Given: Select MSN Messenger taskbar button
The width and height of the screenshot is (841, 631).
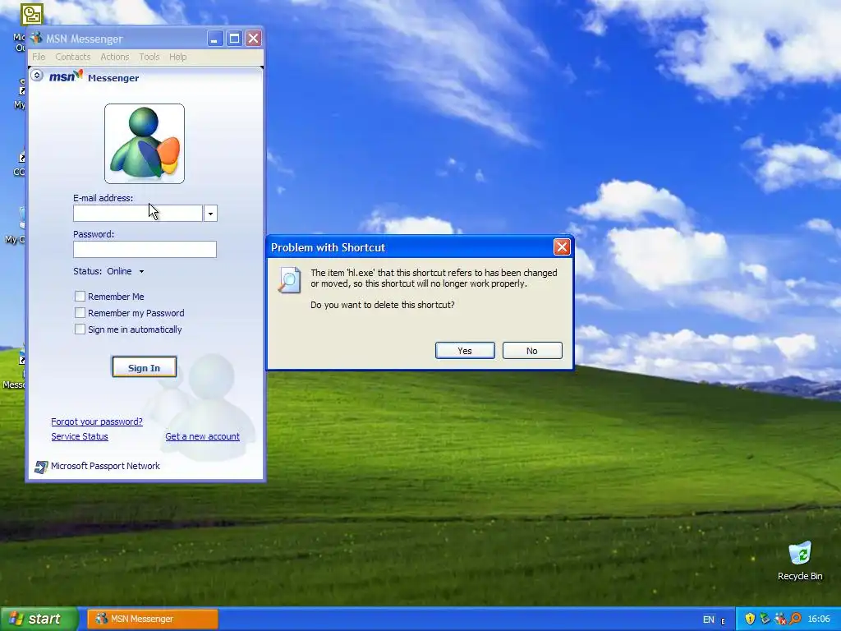Looking at the screenshot, I should [x=153, y=619].
